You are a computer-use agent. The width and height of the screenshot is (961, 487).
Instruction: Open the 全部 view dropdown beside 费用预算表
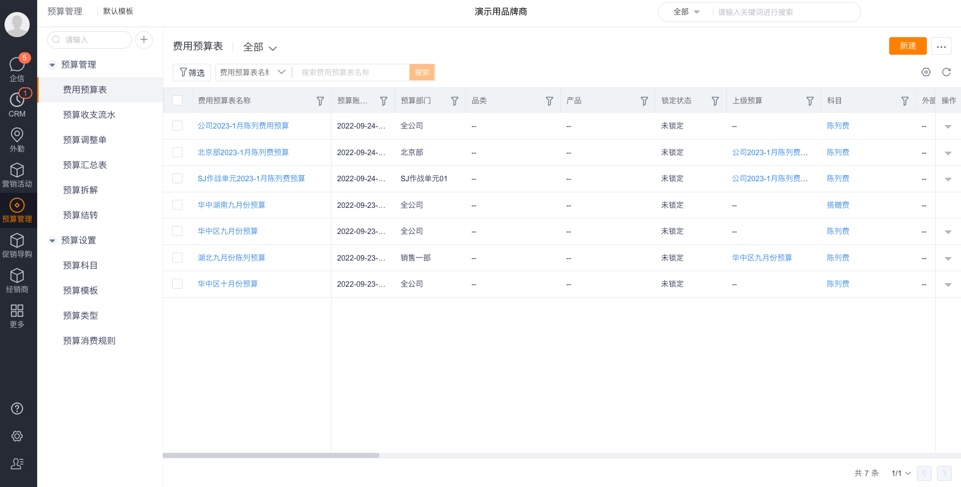260,47
